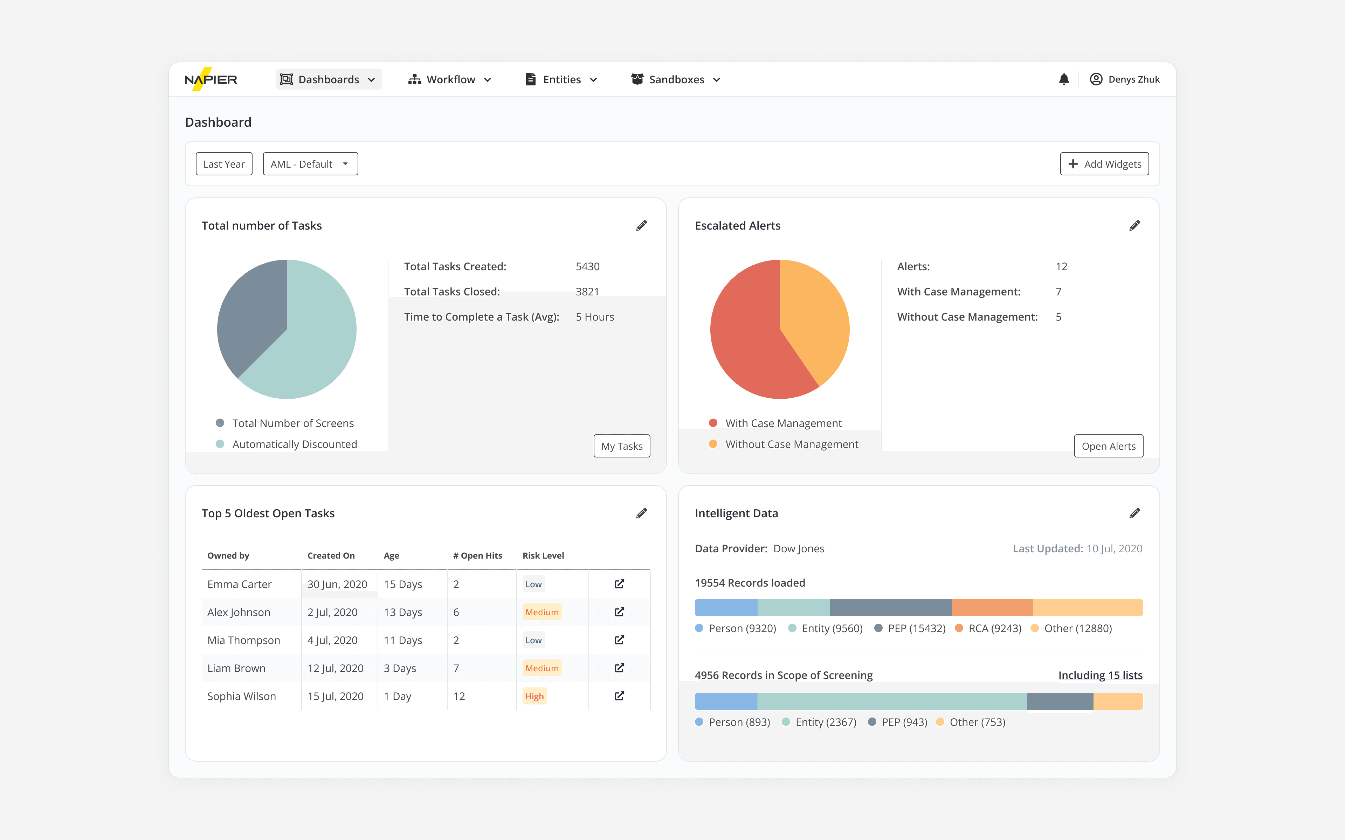Click the Add Widgets button
The height and width of the screenshot is (840, 1345).
pos(1104,164)
